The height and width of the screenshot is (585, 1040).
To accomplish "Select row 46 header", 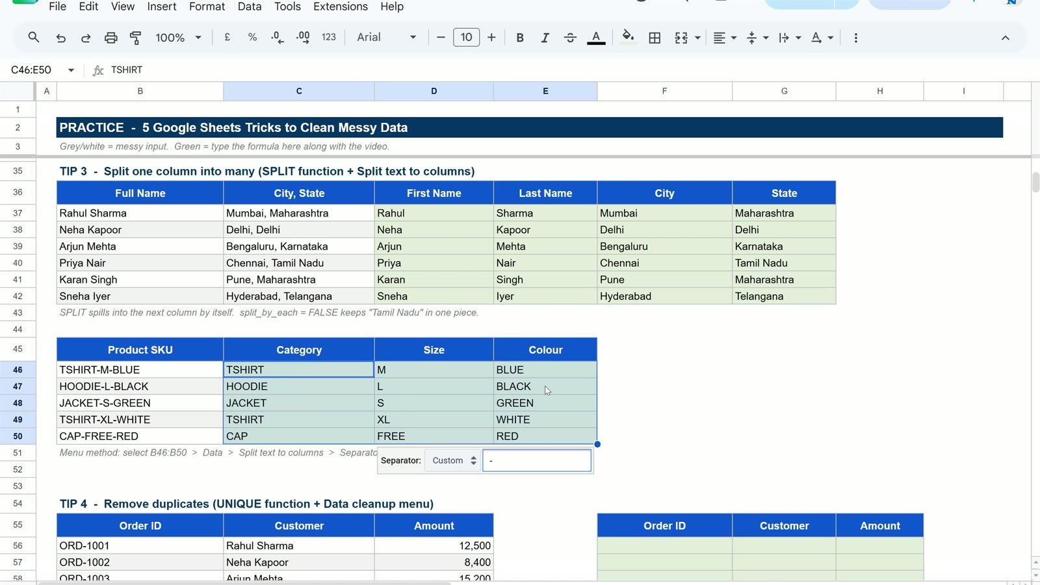I will [x=18, y=370].
